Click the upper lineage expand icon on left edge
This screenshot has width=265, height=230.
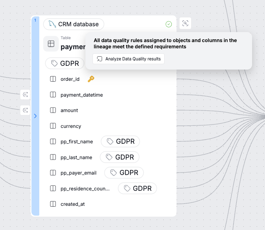[25, 95]
